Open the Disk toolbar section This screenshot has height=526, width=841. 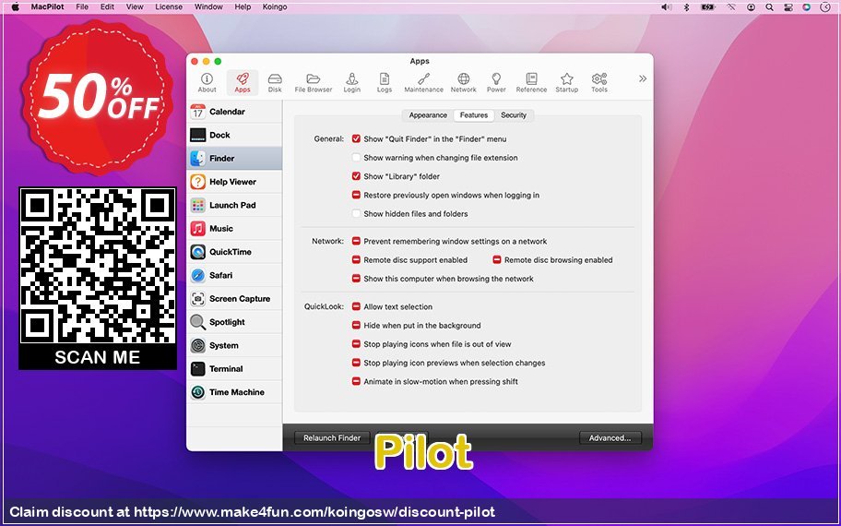275,83
